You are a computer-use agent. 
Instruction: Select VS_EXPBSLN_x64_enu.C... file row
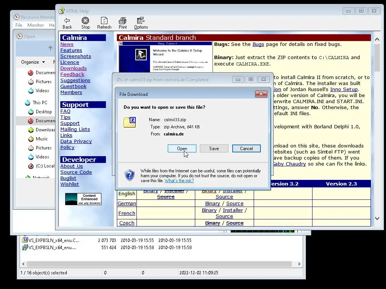(x=107, y=240)
